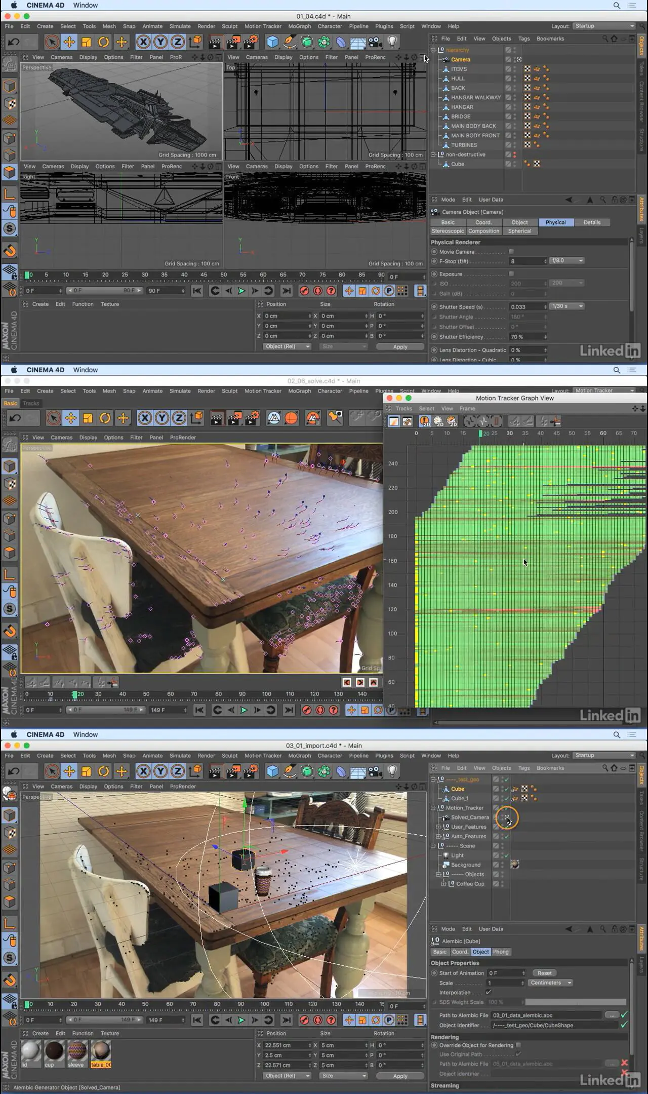This screenshot has height=1094, width=648.
Task: Click the Snap S icon in the 01_04.c4d left palette
Action: pyautogui.click(x=10, y=228)
